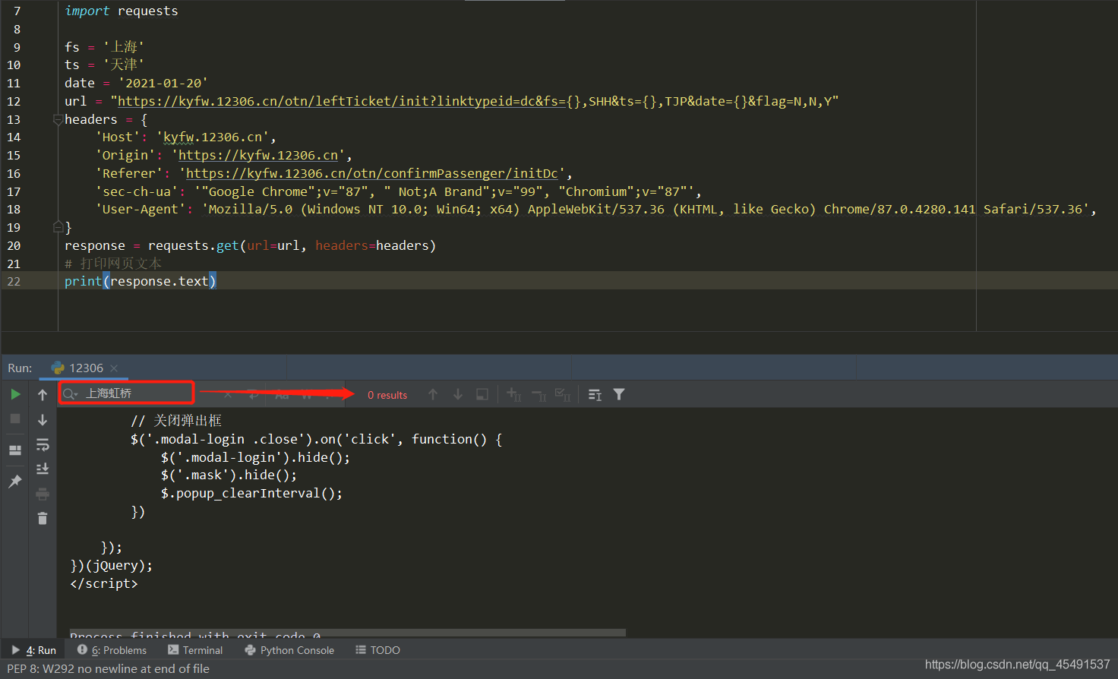
Task: Go to previous occurrence with up arrow
Action: pyautogui.click(x=433, y=394)
